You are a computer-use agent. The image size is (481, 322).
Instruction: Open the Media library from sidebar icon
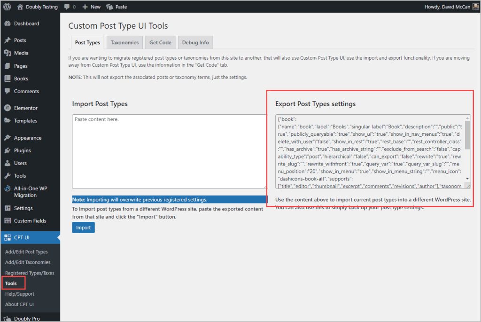point(7,53)
